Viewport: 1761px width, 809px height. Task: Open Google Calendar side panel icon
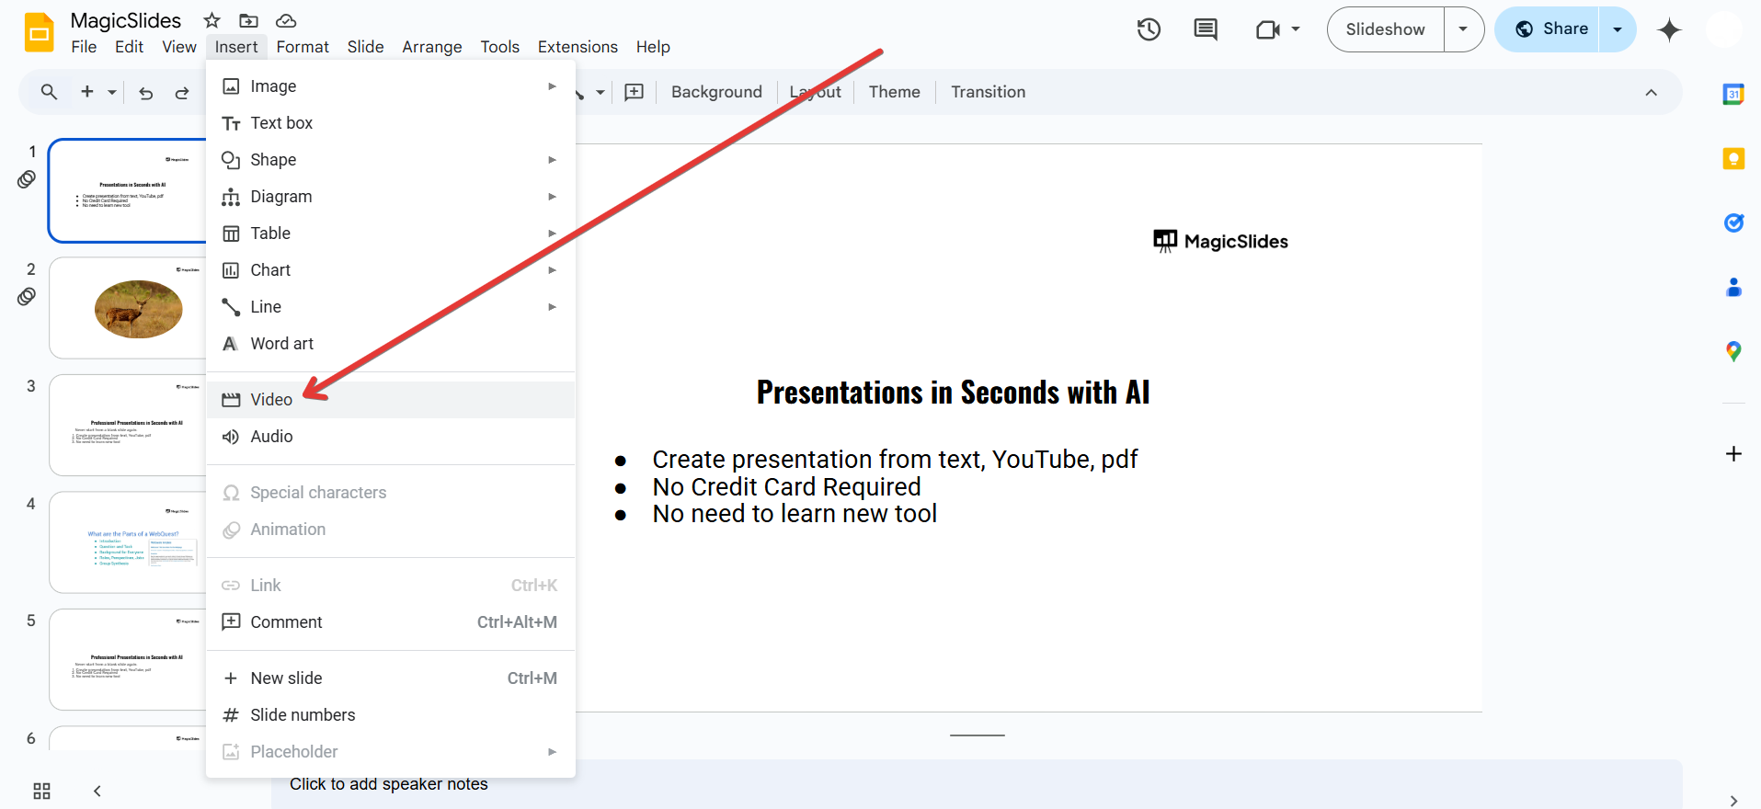tap(1733, 94)
